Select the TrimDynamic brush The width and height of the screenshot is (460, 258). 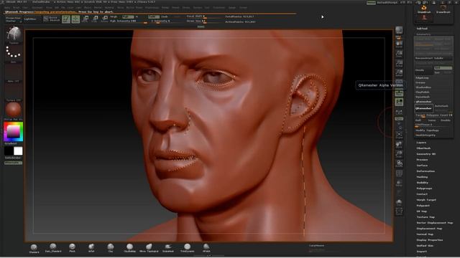pyautogui.click(x=187, y=248)
